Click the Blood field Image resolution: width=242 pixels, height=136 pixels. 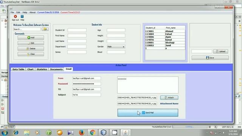[x=116, y=52]
